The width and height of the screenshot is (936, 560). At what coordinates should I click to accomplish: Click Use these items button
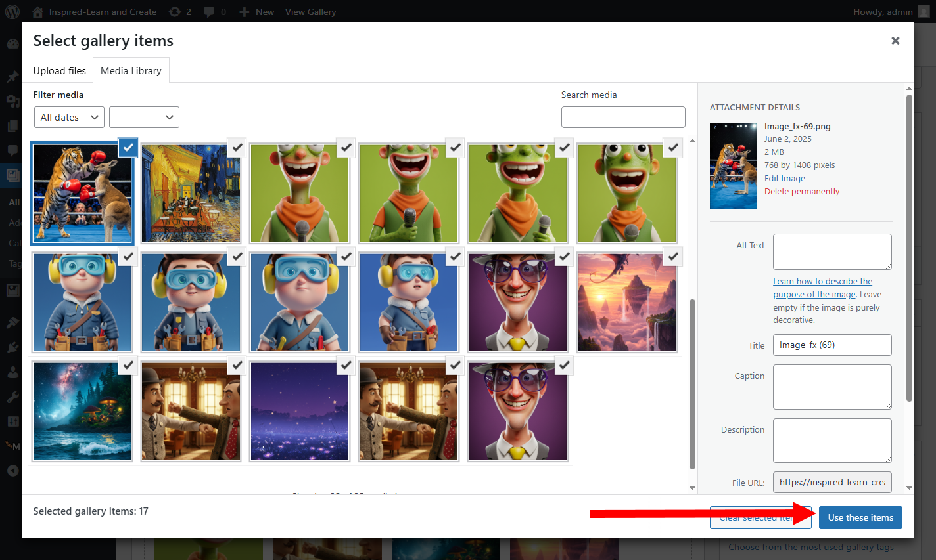[860, 517]
